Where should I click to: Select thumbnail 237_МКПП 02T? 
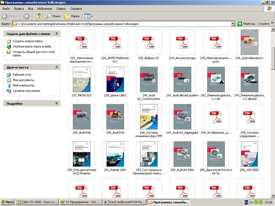(82, 79)
